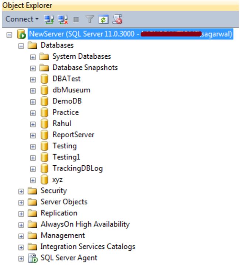Click the SQL Server Agent icon

pos(32,258)
